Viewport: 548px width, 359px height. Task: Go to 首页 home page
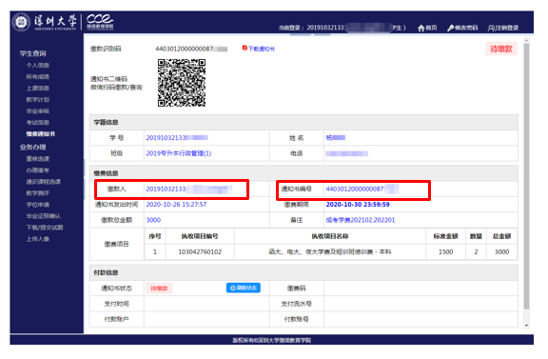(x=431, y=28)
